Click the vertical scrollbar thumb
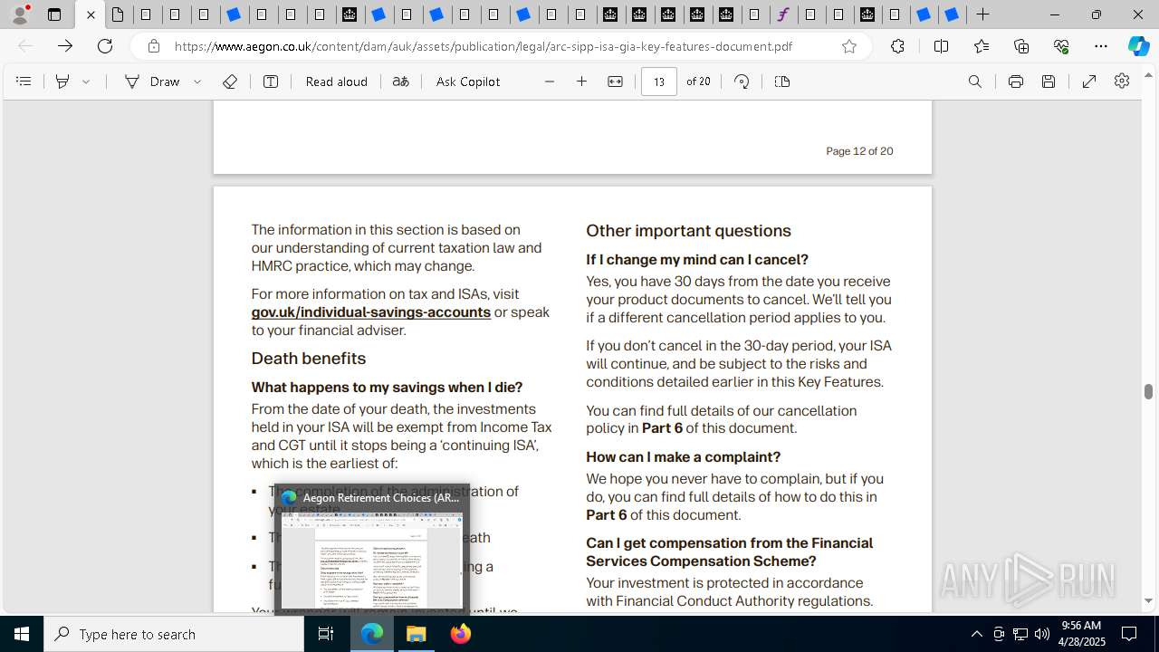 point(1148,391)
